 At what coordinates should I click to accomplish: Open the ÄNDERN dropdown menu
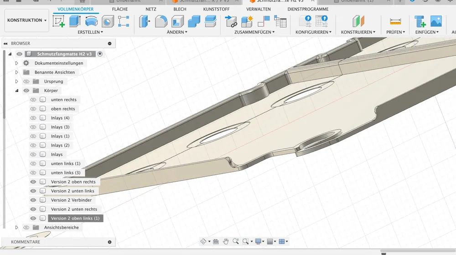pyautogui.click(x=177, y=32)
